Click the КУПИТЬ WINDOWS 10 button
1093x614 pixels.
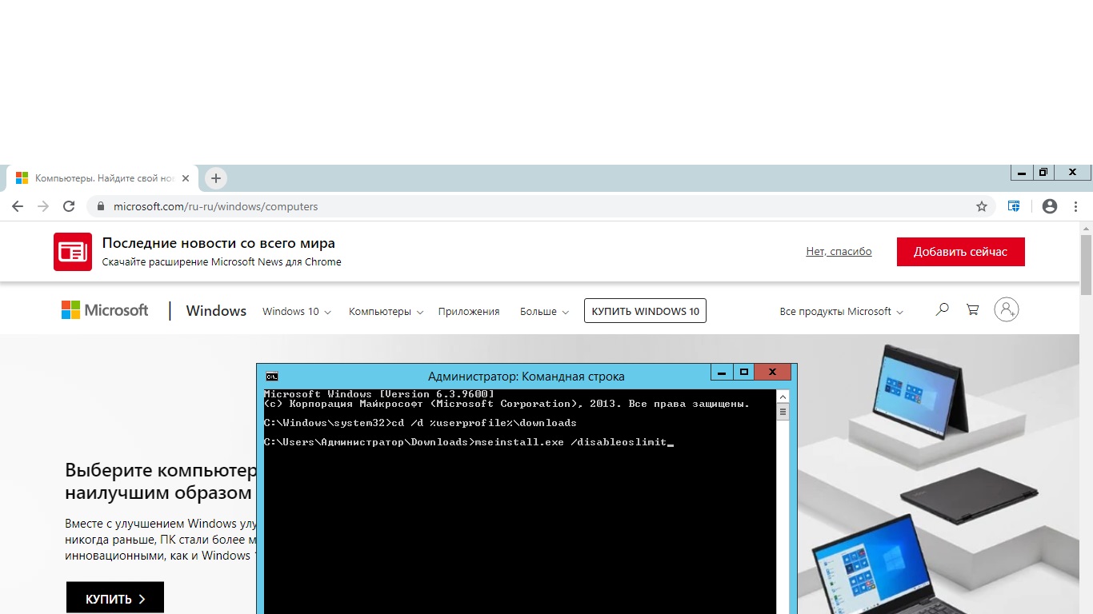tap(645, 311)
